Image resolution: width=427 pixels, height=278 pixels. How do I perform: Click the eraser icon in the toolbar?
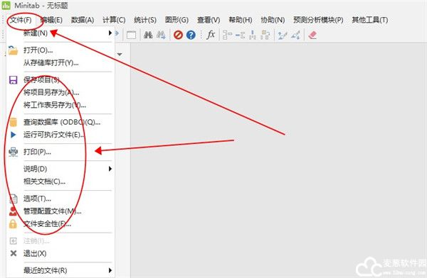(312, 35)
